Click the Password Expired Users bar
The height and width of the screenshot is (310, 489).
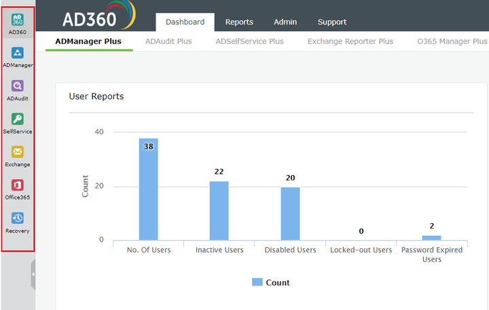432,237
